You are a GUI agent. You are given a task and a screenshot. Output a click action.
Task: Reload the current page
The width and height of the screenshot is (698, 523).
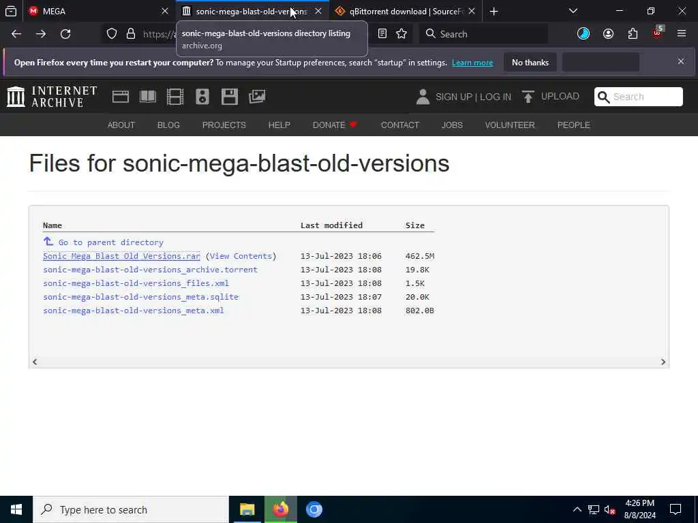(x=65, y=34)
